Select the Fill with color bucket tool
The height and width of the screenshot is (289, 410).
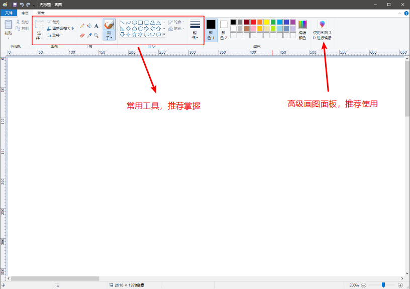89,26
